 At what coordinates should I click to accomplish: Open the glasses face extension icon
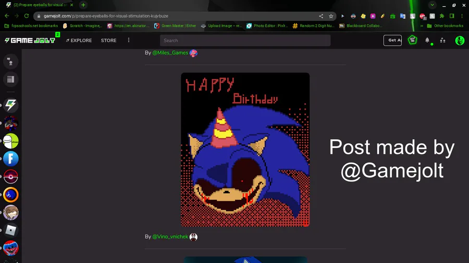353,16
